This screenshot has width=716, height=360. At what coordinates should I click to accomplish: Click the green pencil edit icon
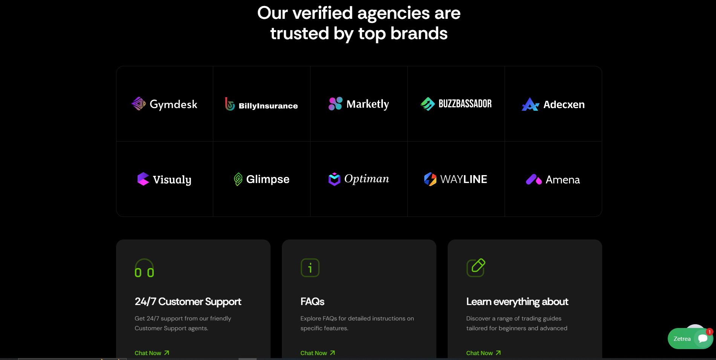476,268
